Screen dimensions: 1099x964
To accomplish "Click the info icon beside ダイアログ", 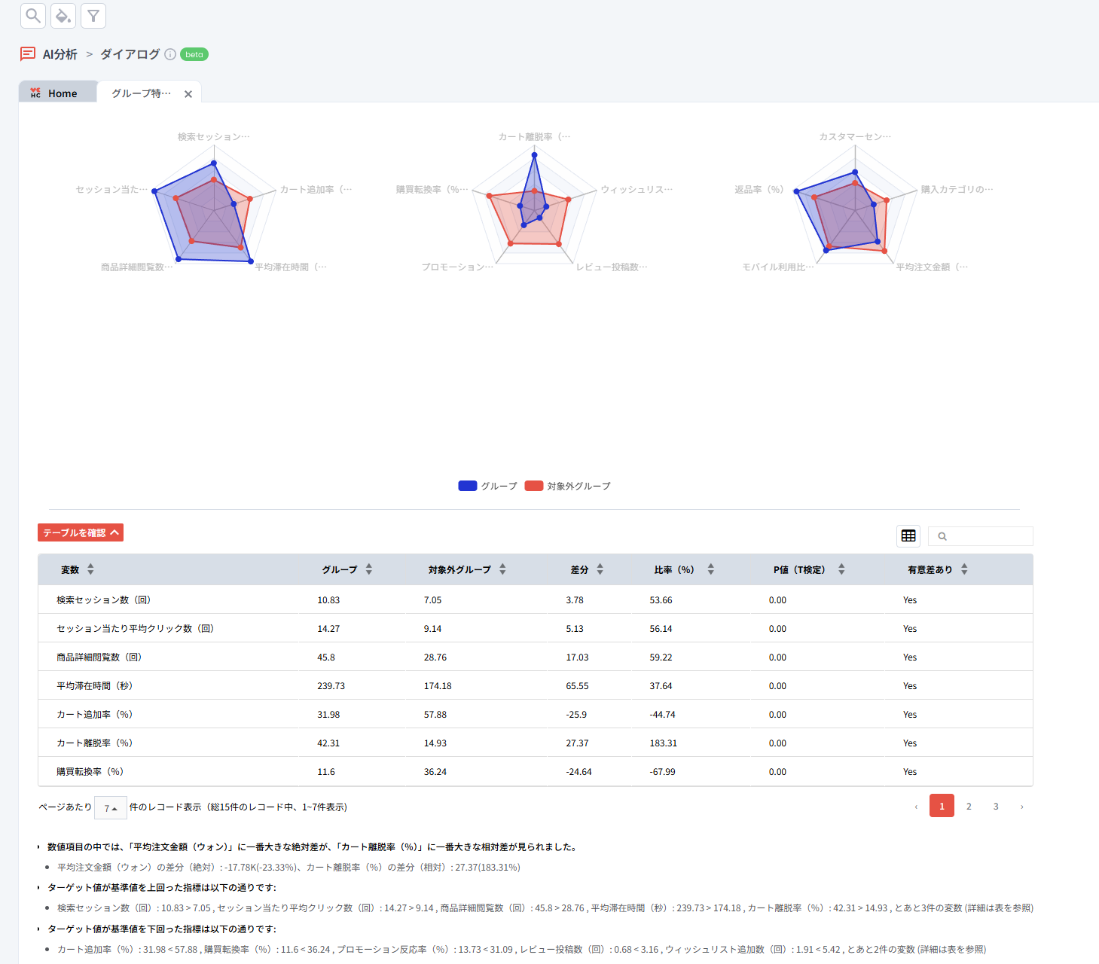I will click(170, 54).
